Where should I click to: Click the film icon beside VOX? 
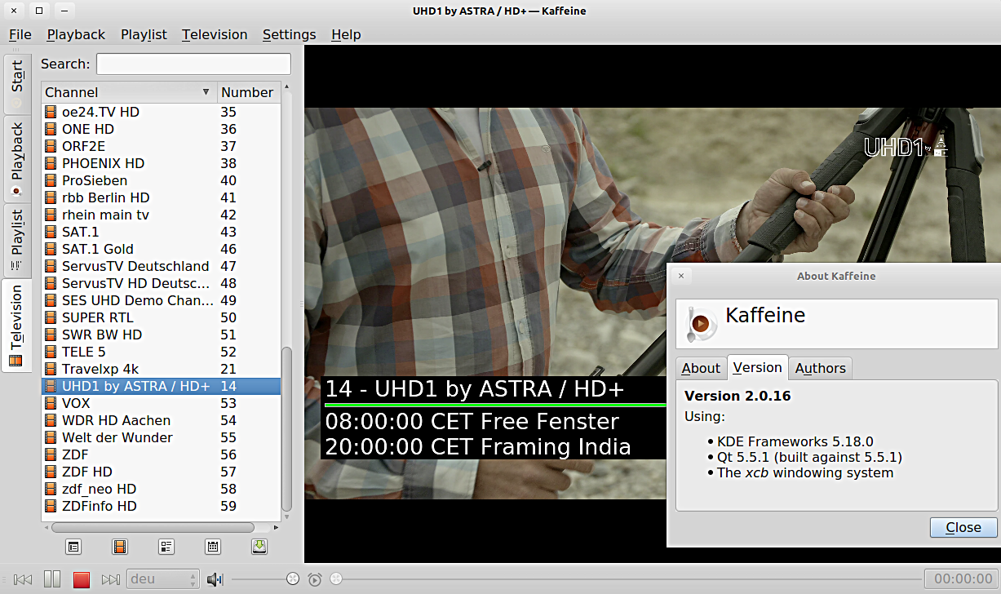tap(51, 403)
